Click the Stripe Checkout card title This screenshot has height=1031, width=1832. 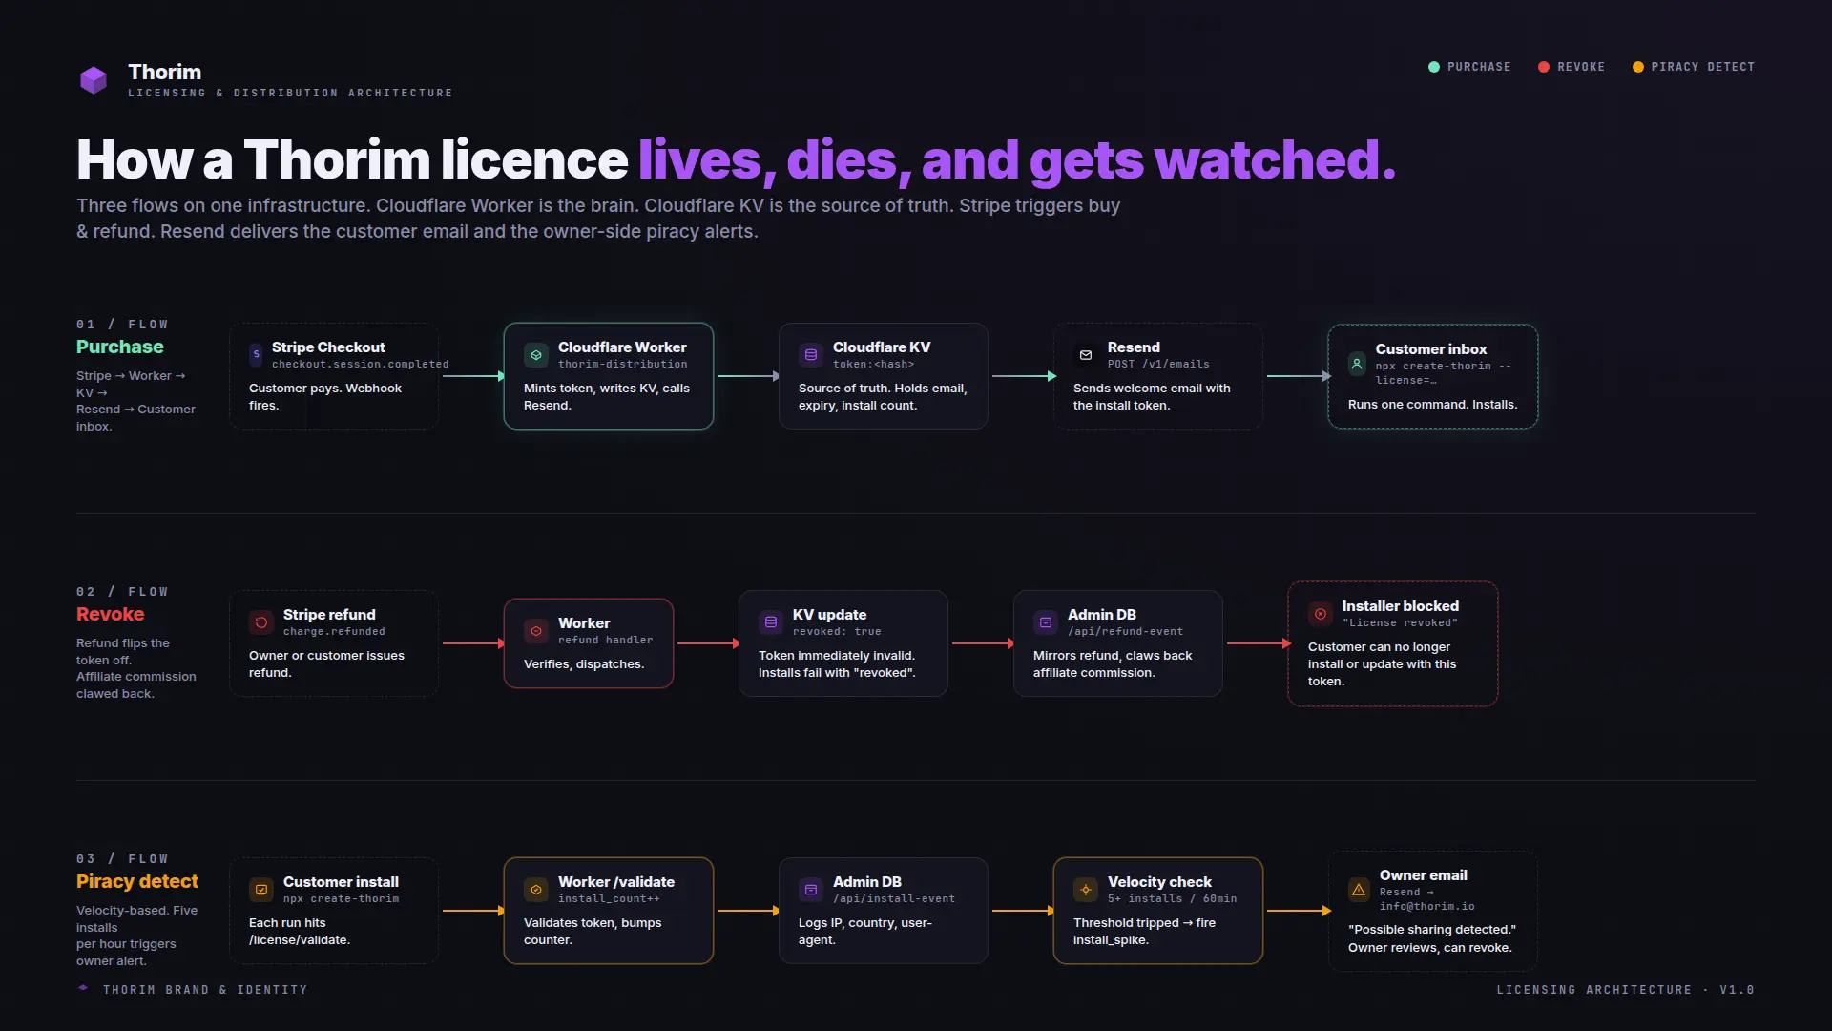pyautogui.click(x=328, y=347)
